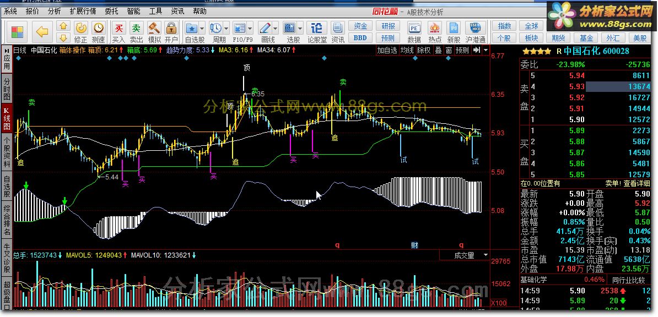Image resolution: width=658 pixels, height=317 pixels.
Task: Open the 测速 clock icon
Action: coord(98,28)
